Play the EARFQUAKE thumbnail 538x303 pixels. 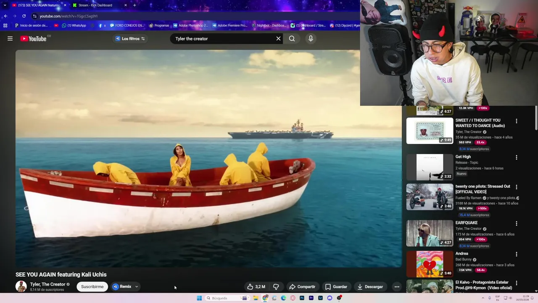tap(430, 233)
